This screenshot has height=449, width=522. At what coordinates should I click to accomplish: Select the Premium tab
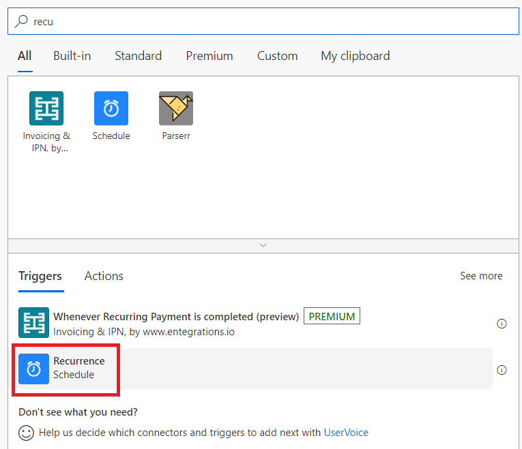click(x=209, y=56)
